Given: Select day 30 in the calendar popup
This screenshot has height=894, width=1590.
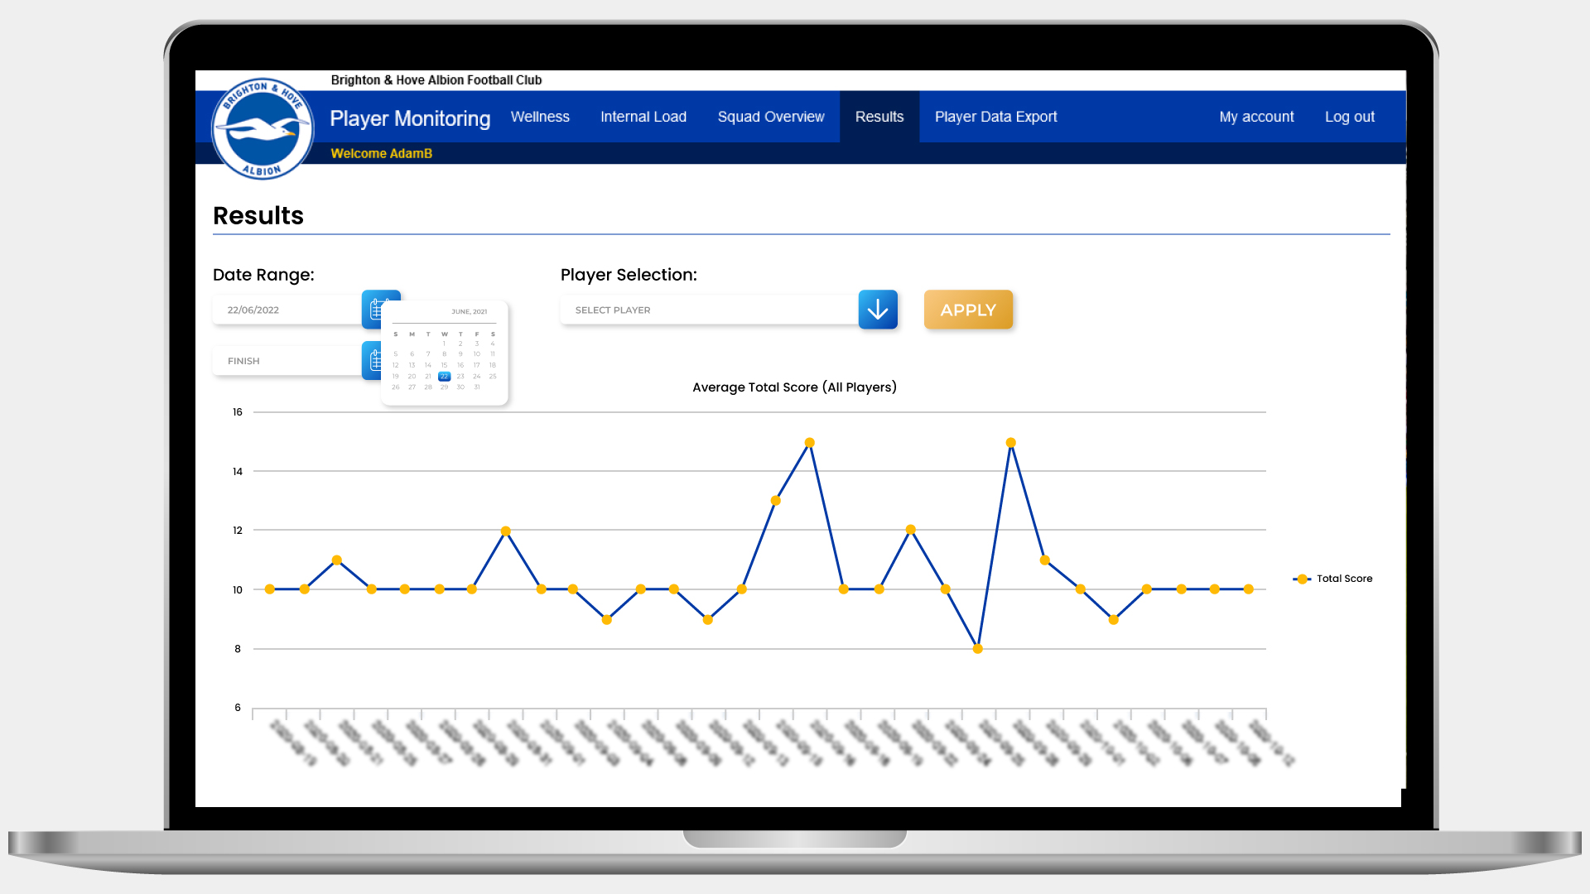Looking at the screenshot, I should (x=460, y=387).
